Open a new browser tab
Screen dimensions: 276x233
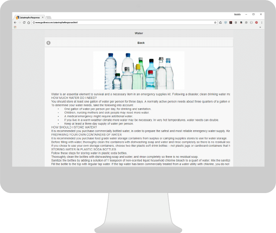pos(49,18)
